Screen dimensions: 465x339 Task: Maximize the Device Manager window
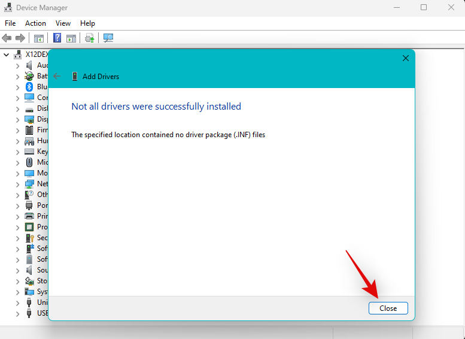pyautogui.click(x=424, y=7)
